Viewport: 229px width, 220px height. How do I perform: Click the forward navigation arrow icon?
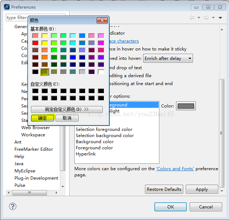[x=206, y=18]
